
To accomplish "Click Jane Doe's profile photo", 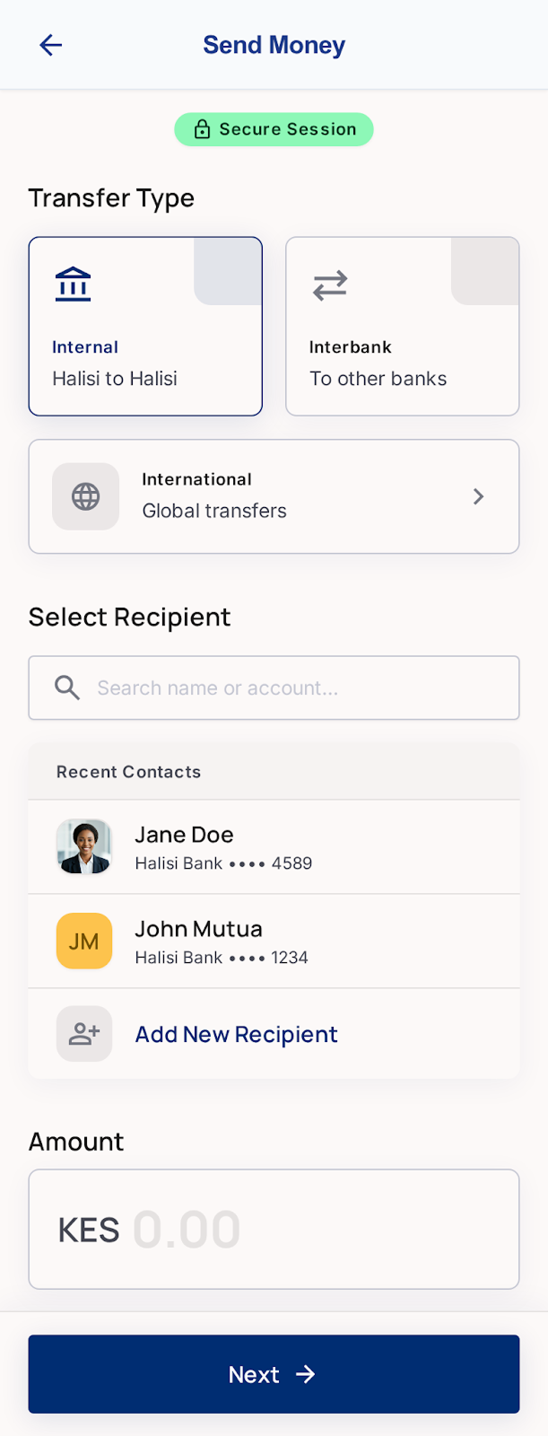I will click(84, 846).
